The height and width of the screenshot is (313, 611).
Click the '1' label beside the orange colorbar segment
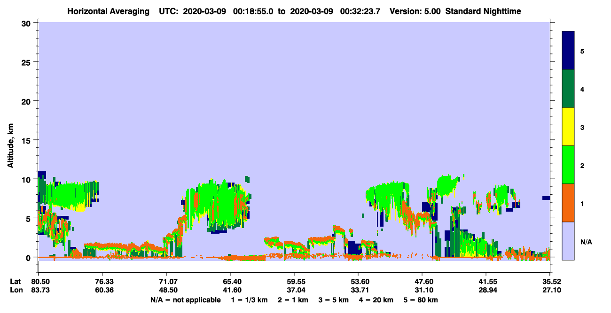pyautogui.click(x=582, y=204)
